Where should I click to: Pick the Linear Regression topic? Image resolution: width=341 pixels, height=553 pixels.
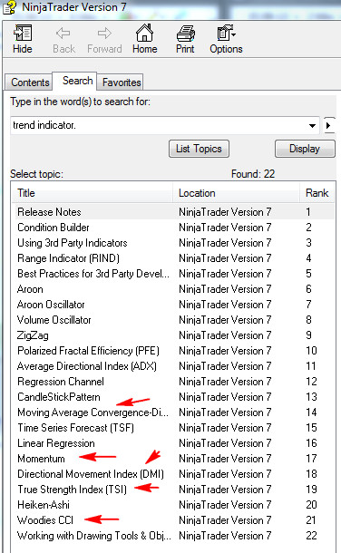tap(56, 443)
